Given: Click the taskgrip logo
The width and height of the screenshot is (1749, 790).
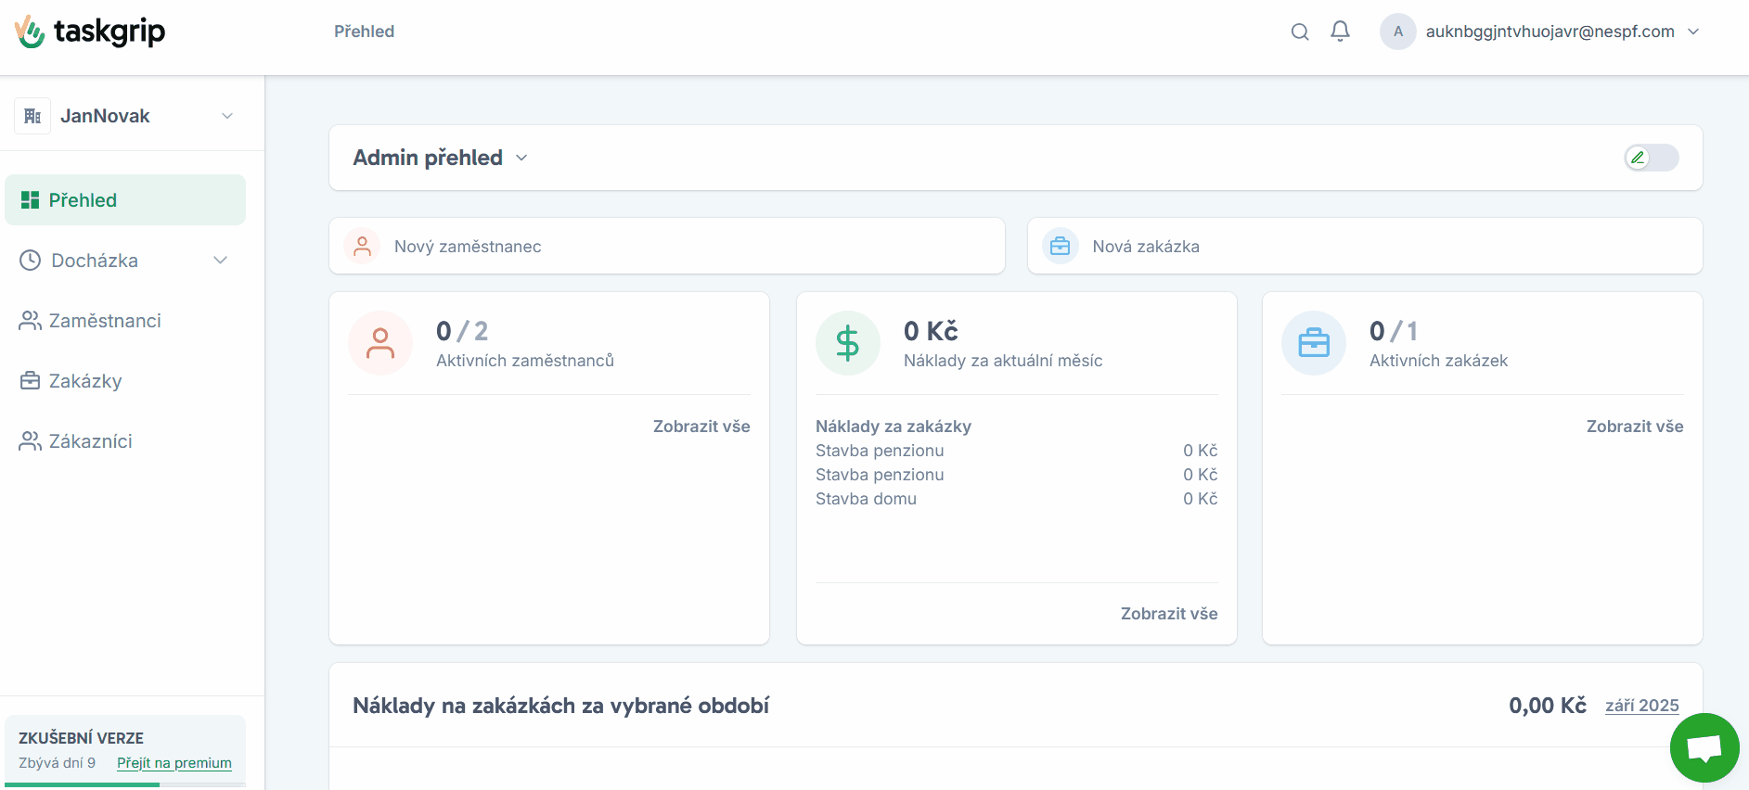Looking at the screenshot, I should (x=90, y=32).
